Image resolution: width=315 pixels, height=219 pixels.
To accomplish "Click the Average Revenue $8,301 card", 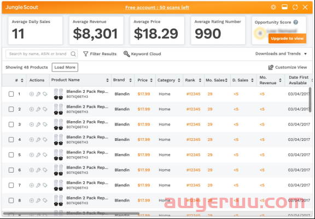I will click(x=96, y=31).
